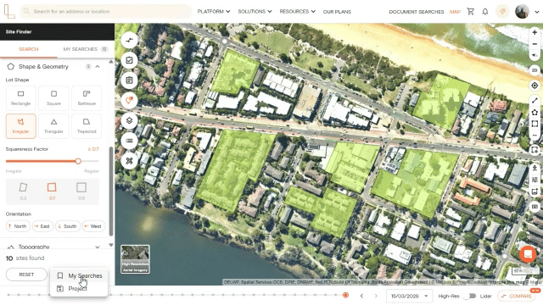Viewport: 543px width, 305px height.
Task: Click the collapse panel arrows icon
Action: click(x=129, y=40)
